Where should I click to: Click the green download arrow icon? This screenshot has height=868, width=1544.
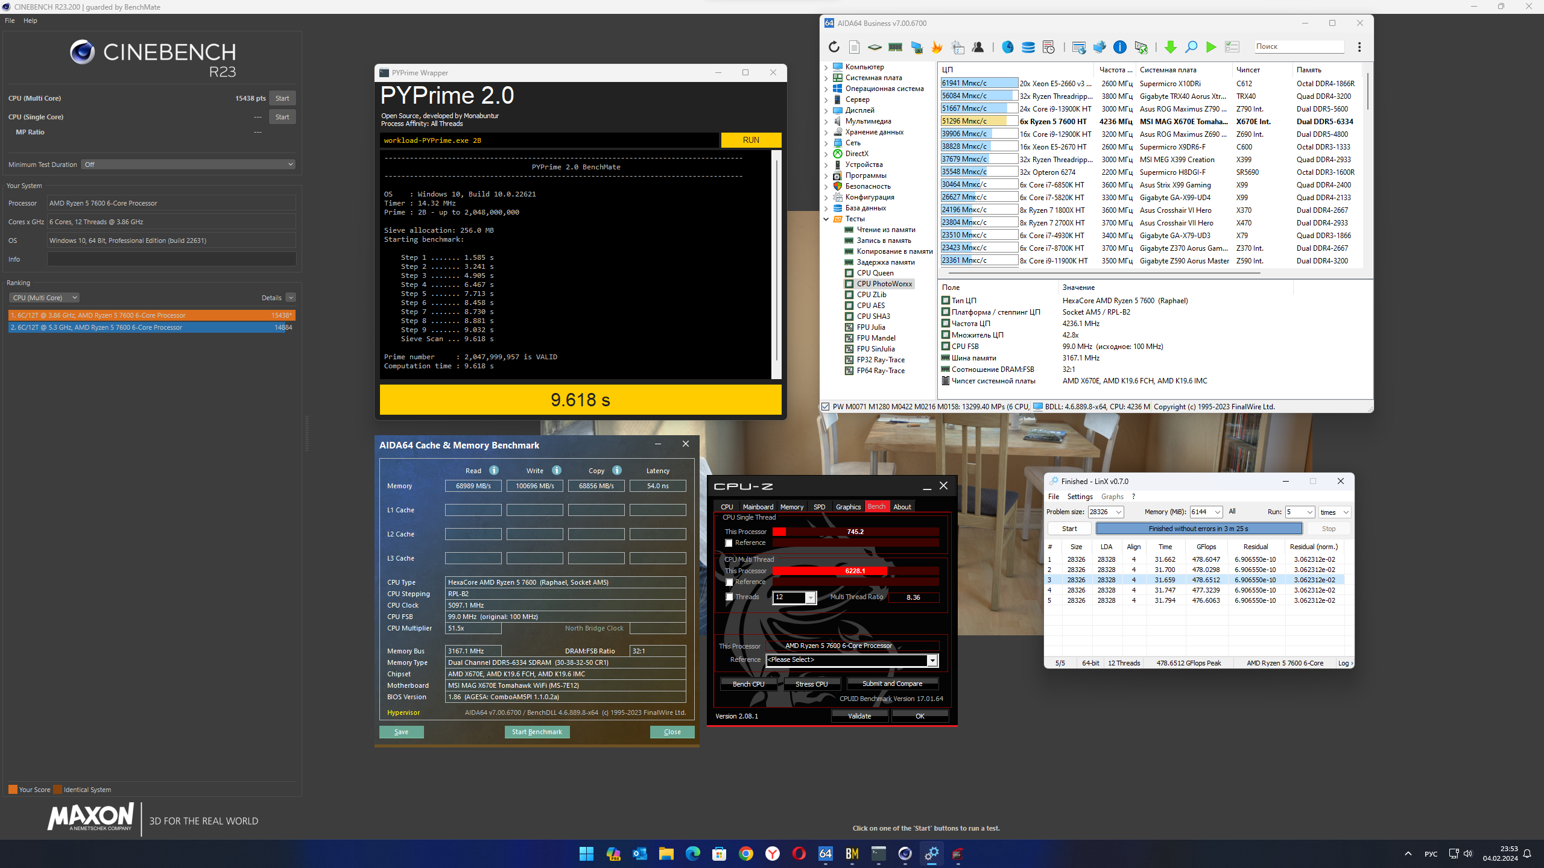[x=1170, y=47]
